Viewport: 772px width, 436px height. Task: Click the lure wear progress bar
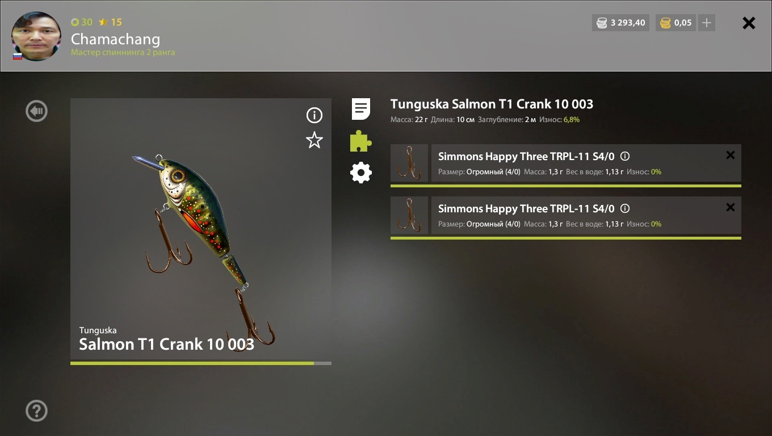point(201,363)
